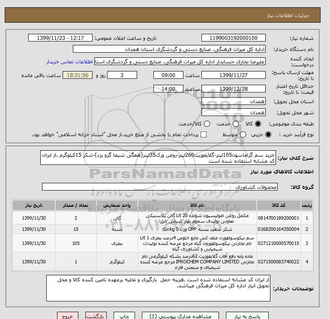Click the buyer organization name field
The image size is (330, 319).
tap(169, 49)
